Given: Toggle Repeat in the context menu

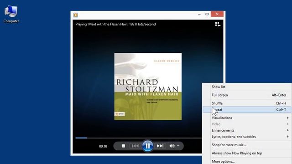Looking at the screenshot, I should [247, 109].
